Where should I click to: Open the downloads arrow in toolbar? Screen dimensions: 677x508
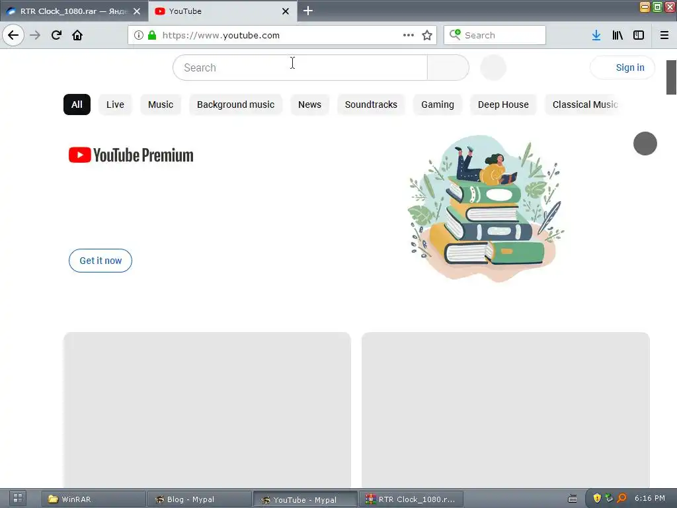596,35
